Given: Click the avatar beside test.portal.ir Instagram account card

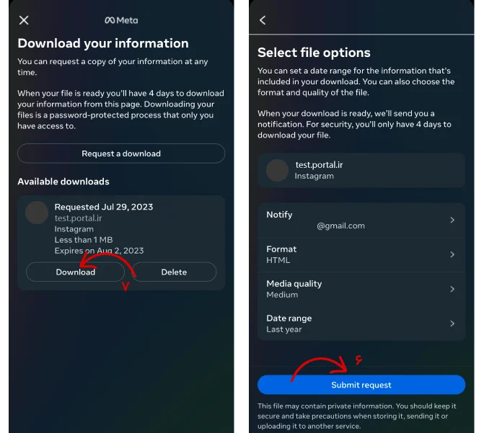Looking at the screenshot, I should [277, 170].
